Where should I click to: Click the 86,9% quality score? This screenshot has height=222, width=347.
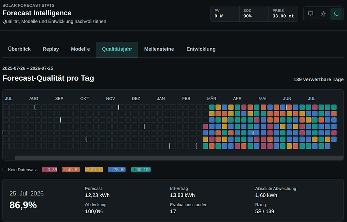[23, 205]
